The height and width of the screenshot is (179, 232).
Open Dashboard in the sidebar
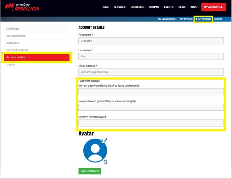(x=13, y=29)
